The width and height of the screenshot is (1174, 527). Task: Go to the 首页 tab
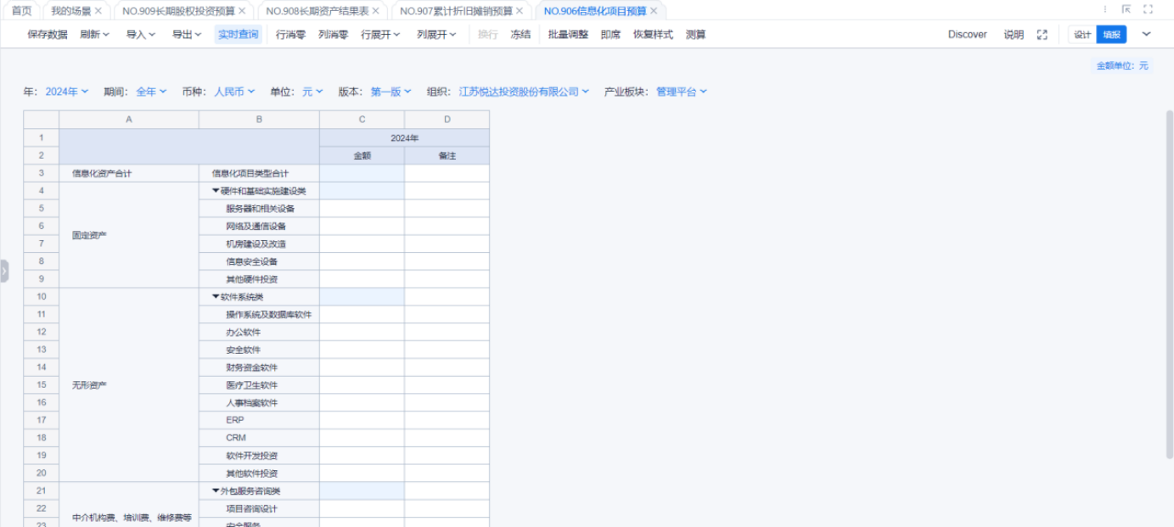pos(21,11)
